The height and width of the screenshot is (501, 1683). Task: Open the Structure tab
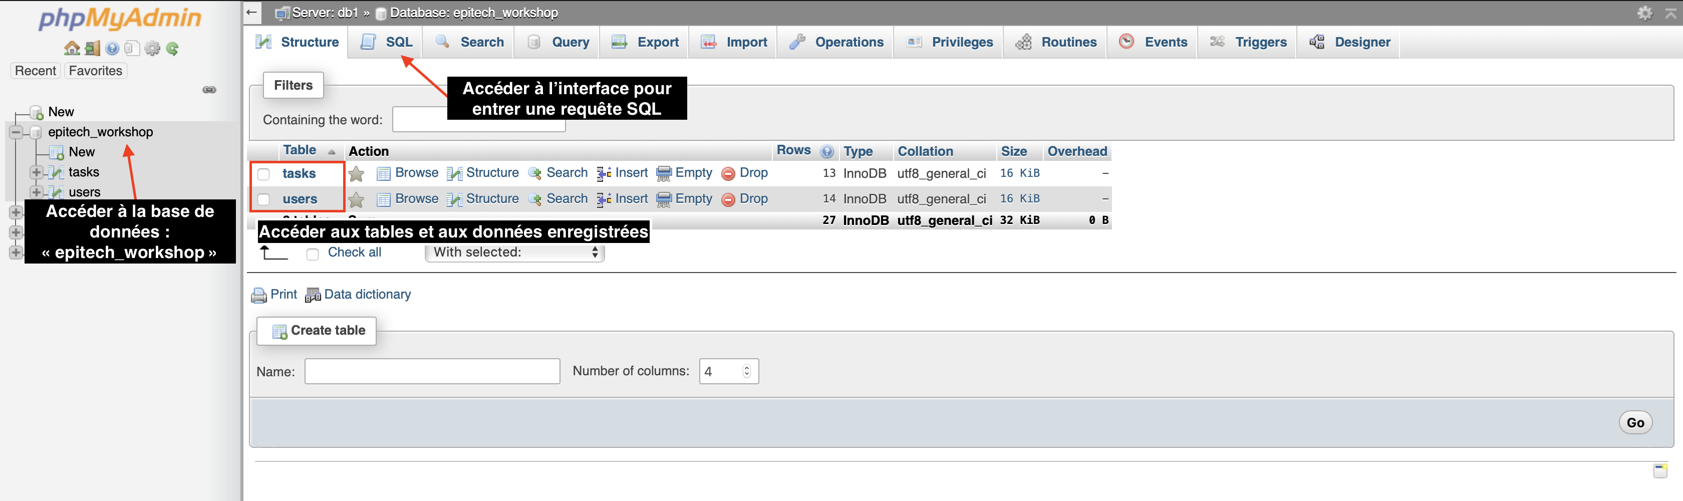pyautogui.click(x=297, y=42)
